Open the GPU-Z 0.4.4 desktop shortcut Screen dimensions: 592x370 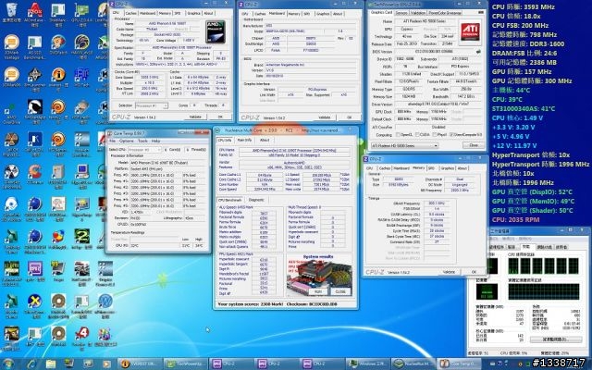[x=82, y=15]
